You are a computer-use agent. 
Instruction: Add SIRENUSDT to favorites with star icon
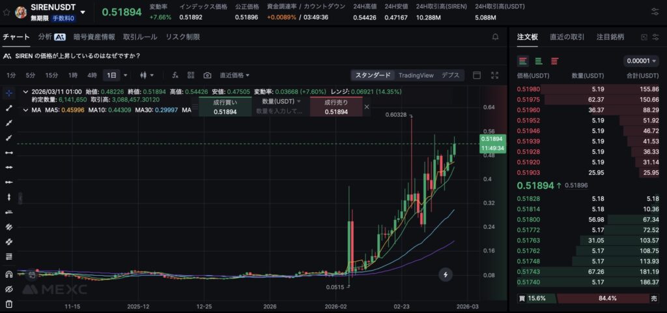click(x=7, y=12)
